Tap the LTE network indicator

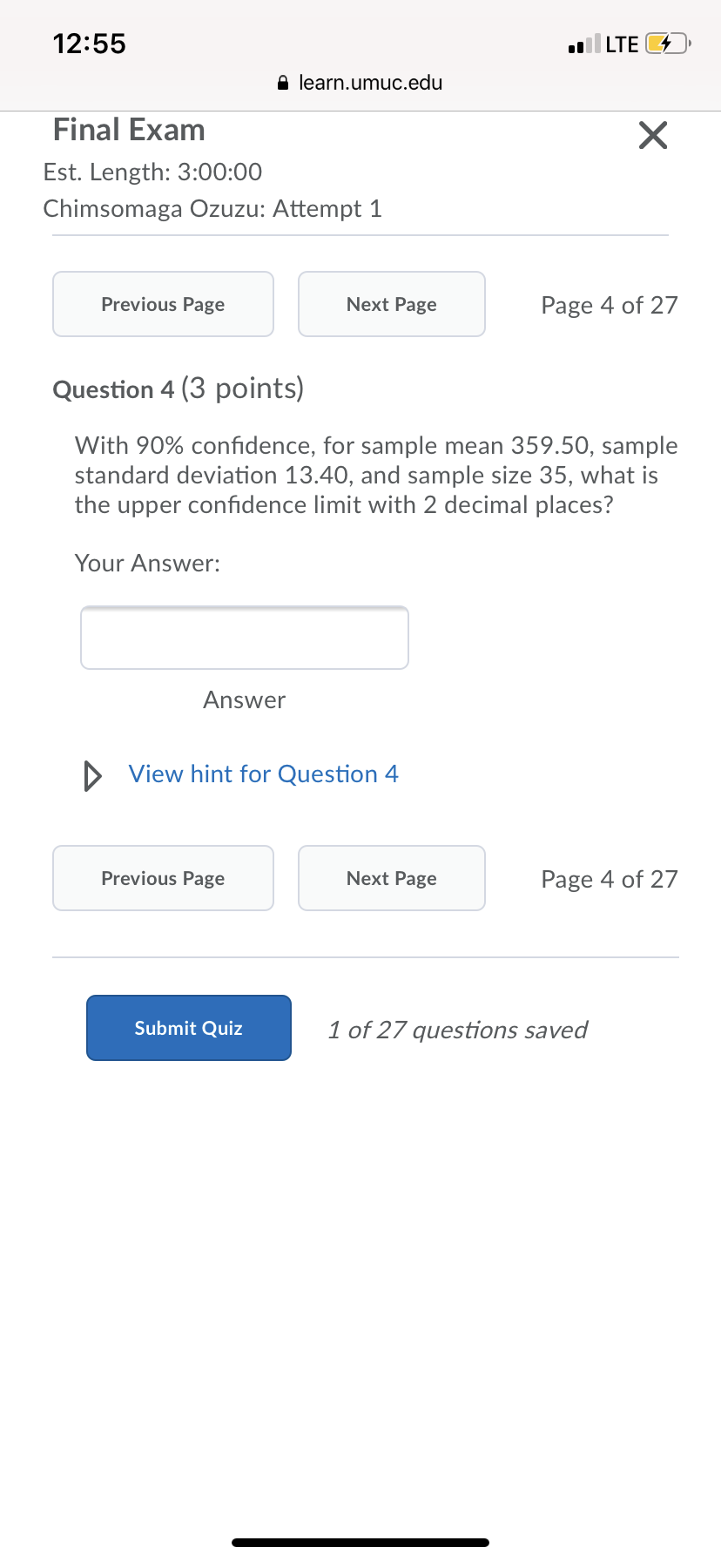pyautogui.click(x=622, y=44)
